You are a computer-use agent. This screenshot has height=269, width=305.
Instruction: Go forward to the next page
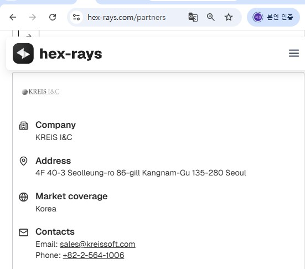pos(33,17)
